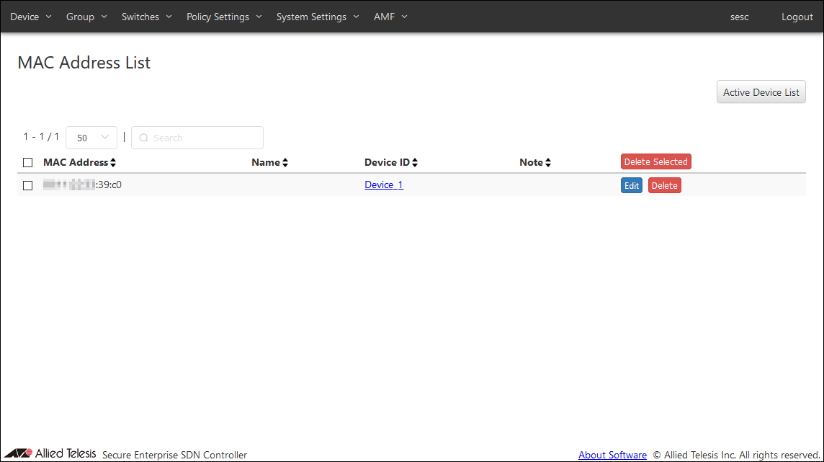Sort the list by Device ID
This screenshot has width=824, height=462.
pyautogui.click(x=415, y=163)
